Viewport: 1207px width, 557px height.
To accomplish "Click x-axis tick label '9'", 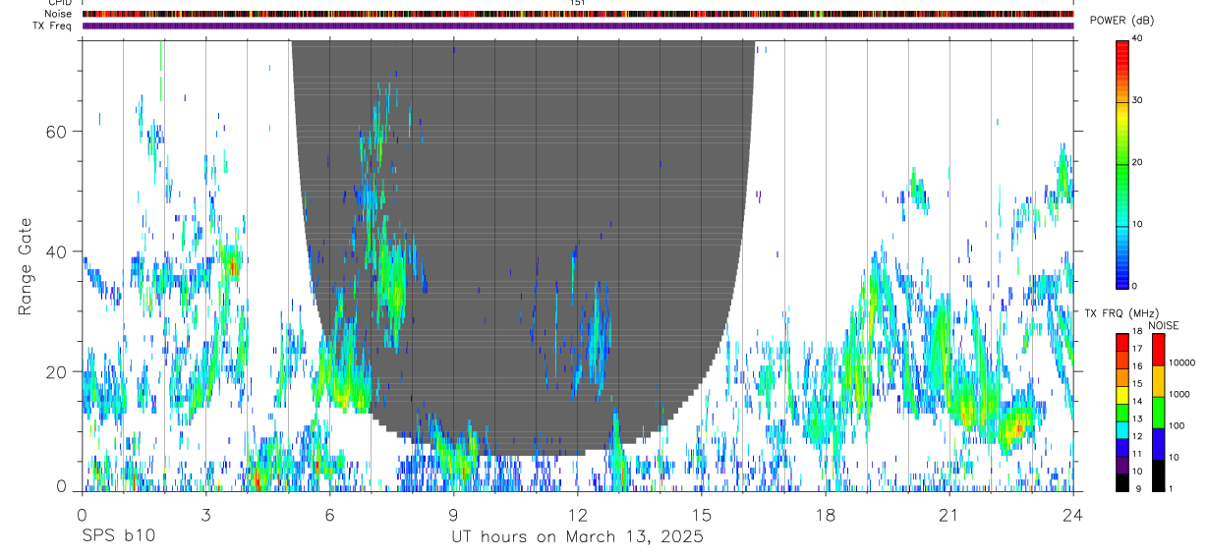I will (453, 514).
